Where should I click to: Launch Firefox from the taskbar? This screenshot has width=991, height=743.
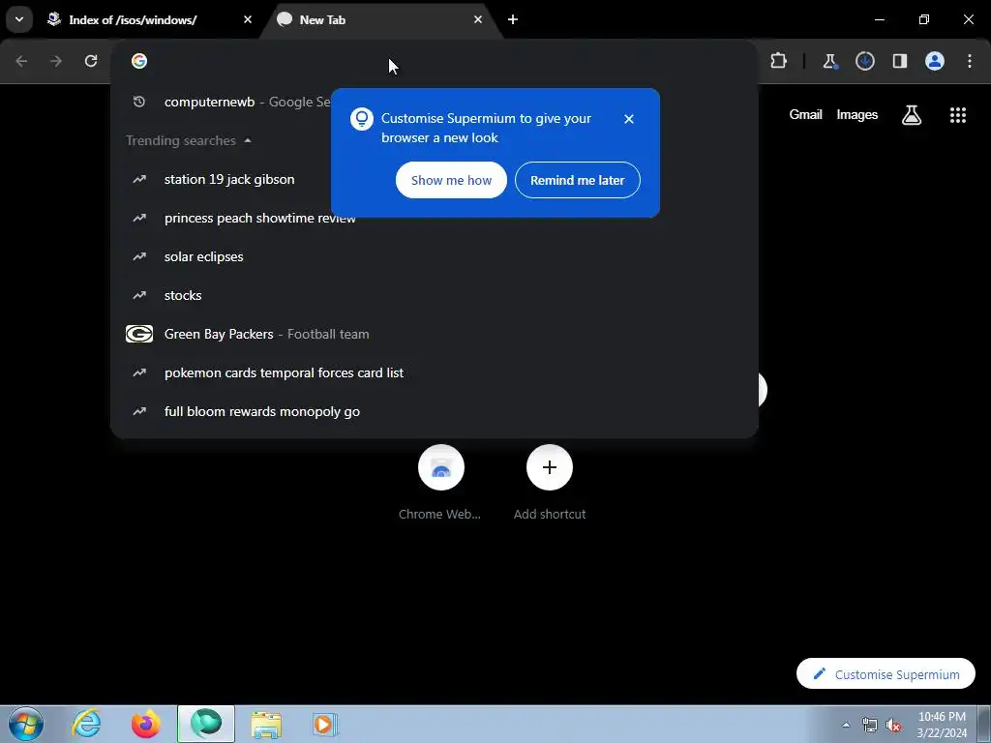[x=145, y=724]
